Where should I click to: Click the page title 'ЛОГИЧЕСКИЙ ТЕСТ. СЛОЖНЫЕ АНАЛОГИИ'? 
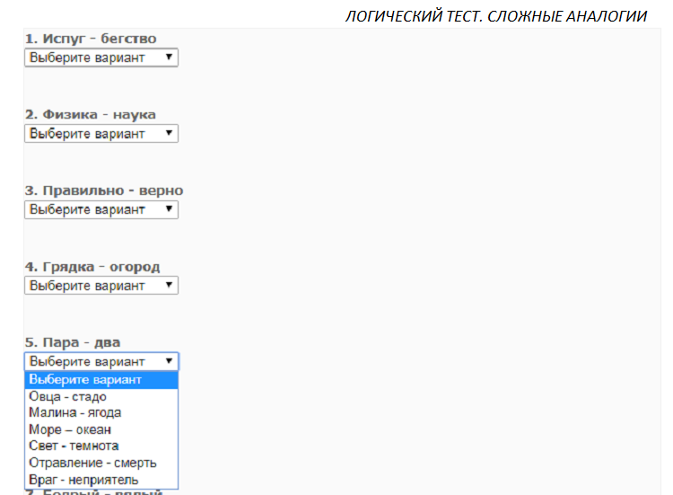(x=496, y=16)
